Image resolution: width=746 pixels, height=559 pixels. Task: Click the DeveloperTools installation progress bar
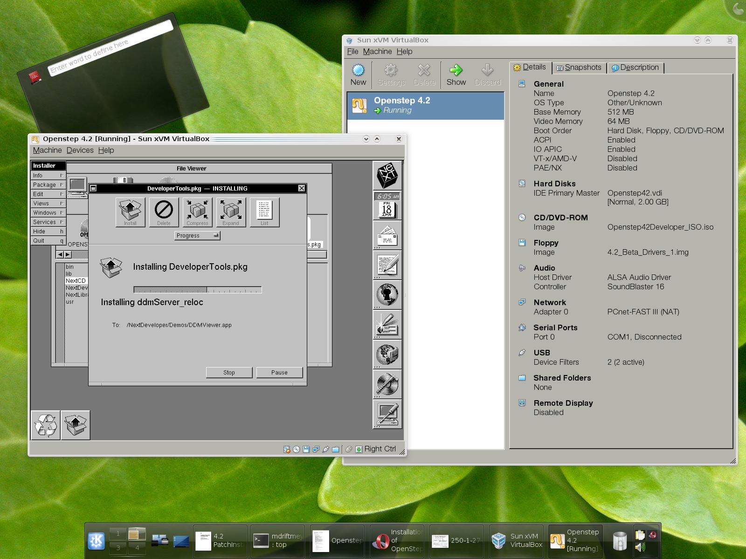(x=198, y=289)
